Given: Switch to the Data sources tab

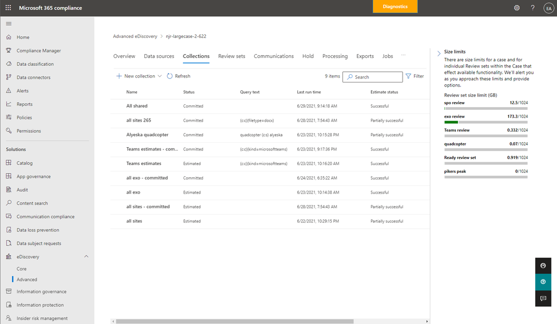Looking at the screenshot, I should click(159, 56).
